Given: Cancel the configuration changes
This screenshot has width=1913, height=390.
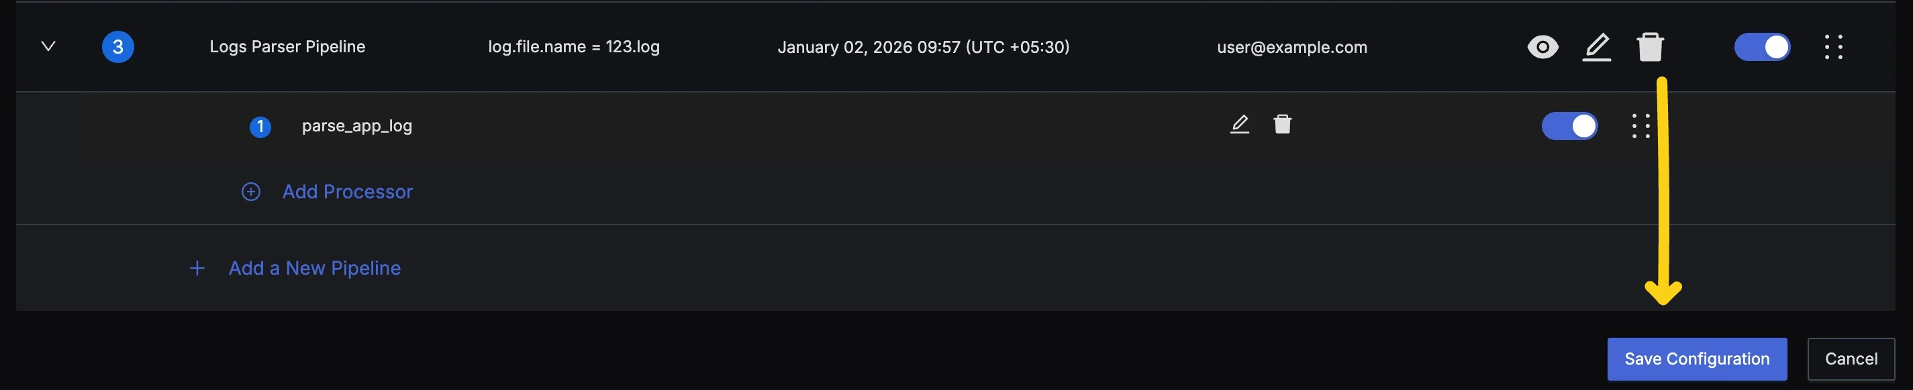Looking at the screenshot, I should point(1851,359).
